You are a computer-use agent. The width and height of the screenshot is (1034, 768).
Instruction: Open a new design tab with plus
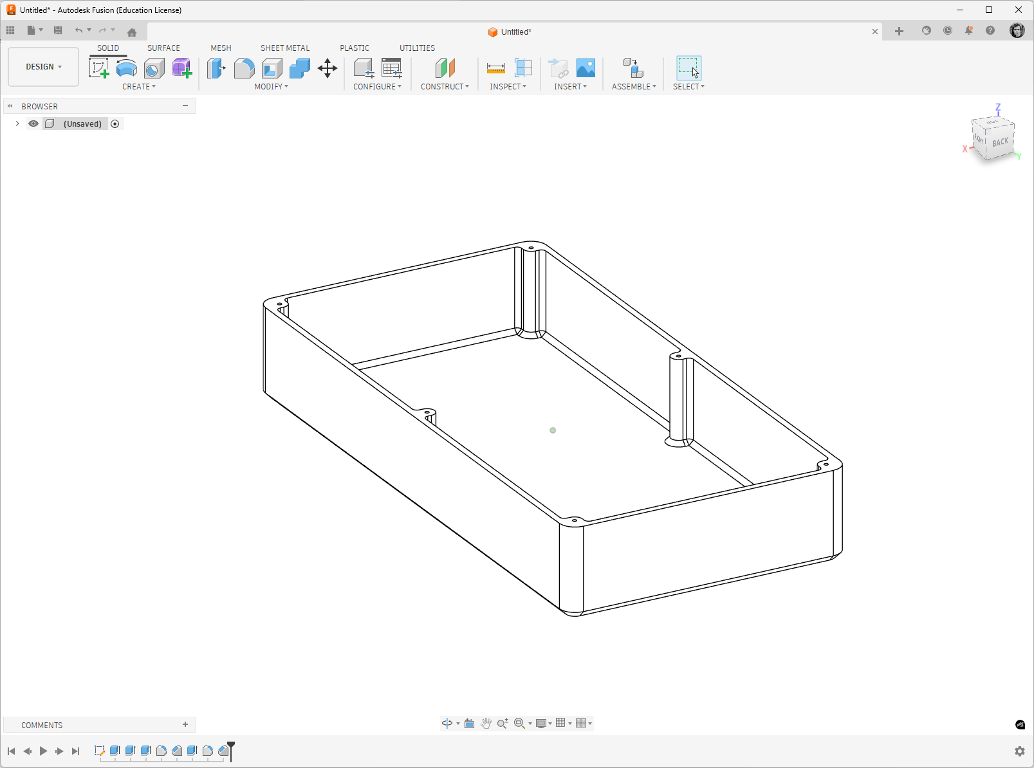(899, 31)
